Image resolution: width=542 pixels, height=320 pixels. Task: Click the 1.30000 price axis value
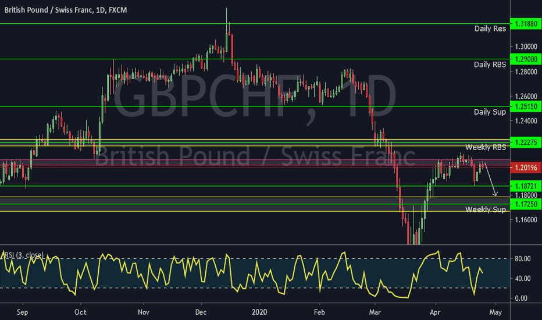point(526,47)
